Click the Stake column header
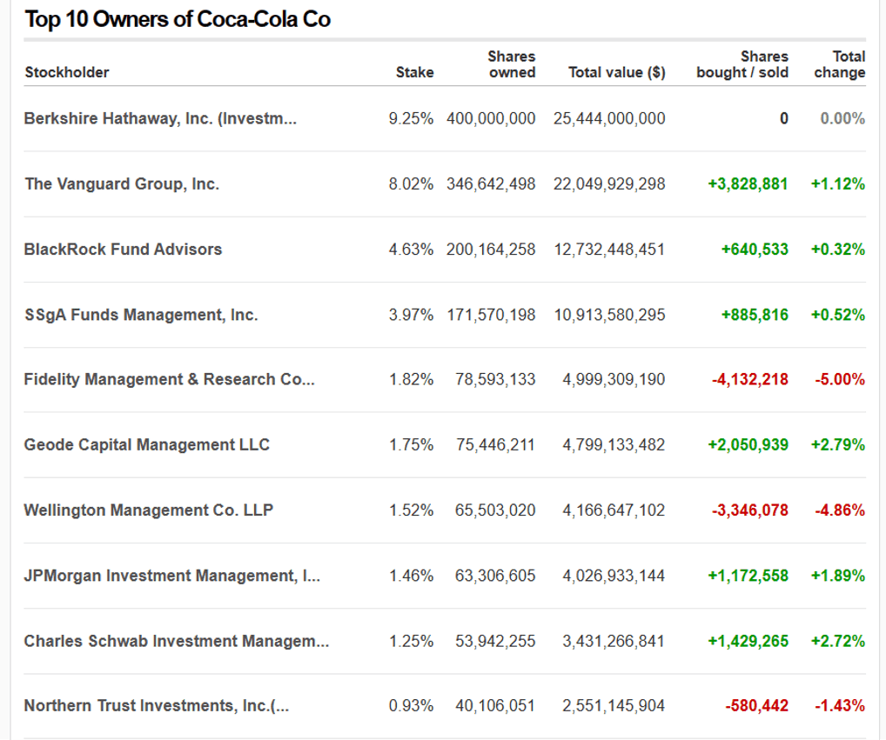The height and width of the screenshot is (740, 886). pyautogui.click(x=415, y=72)
